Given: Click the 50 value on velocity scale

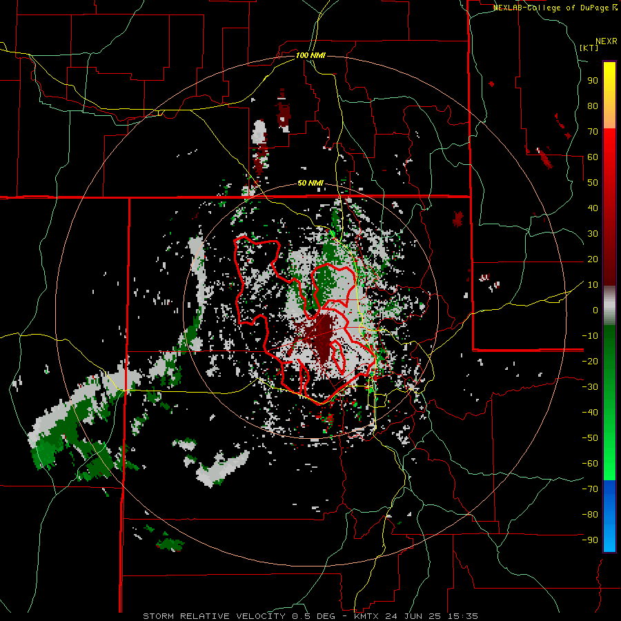Looking at the screenshot, I should pyautogui.click(x=593, y=183).
